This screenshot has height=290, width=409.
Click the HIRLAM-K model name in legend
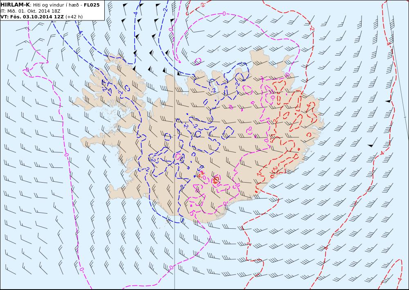[x=15, y=5]
